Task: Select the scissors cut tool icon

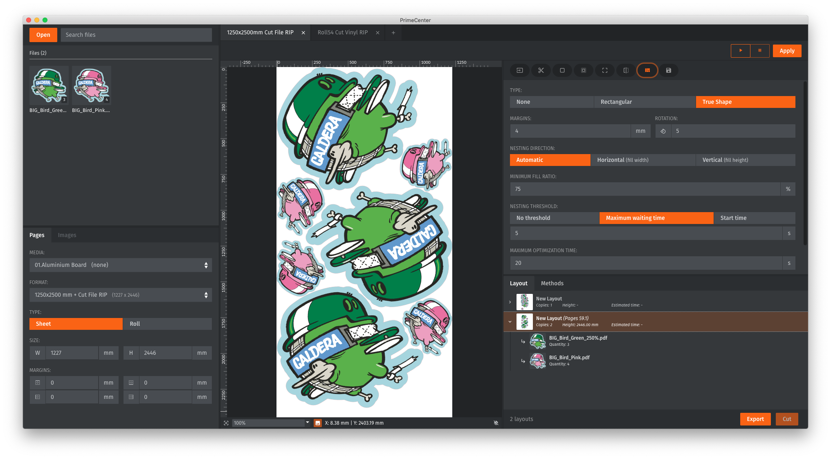Action: [x=541, y=70]
